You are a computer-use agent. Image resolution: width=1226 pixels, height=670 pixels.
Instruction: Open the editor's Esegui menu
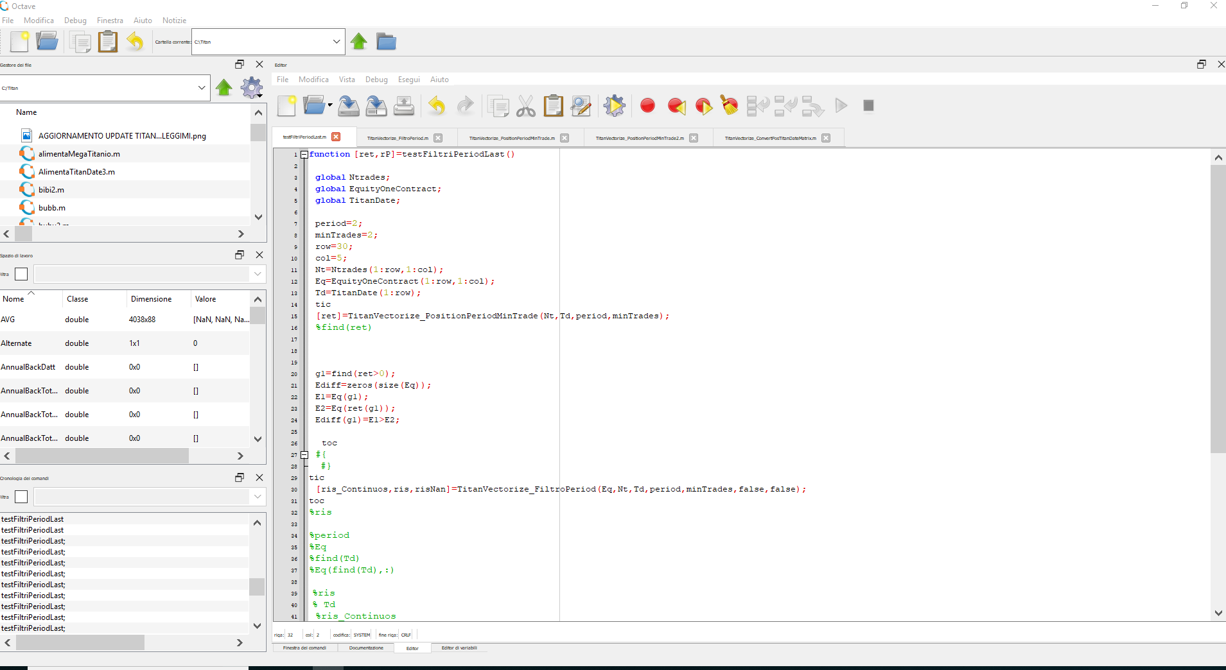tap(408, 80)
